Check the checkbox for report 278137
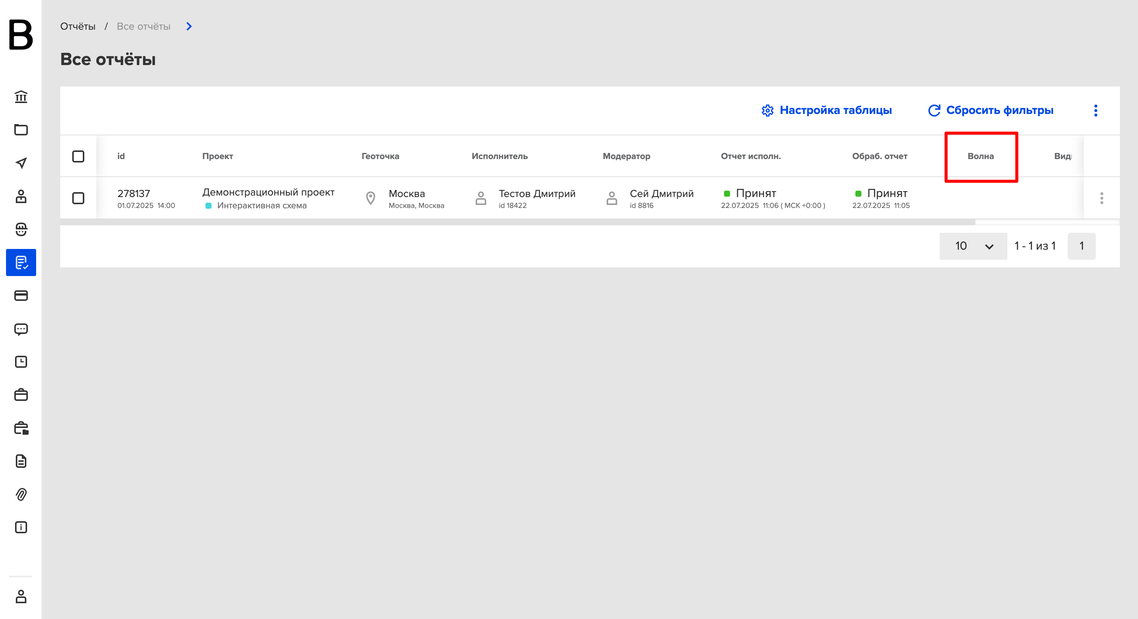 click(x=78, y=198)
